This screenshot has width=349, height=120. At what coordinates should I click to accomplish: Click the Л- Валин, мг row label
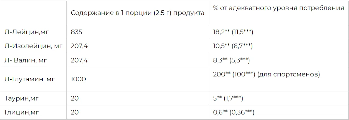26,60
